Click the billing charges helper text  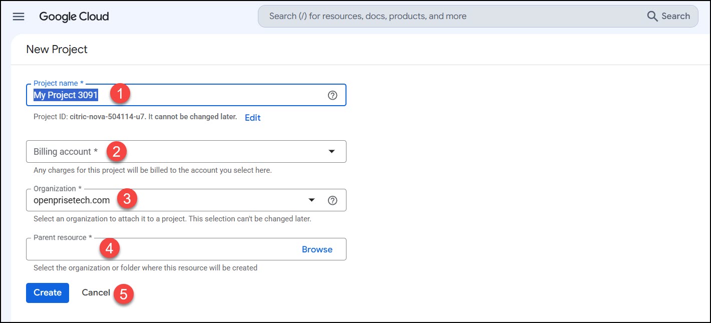[x=153, y=170]
